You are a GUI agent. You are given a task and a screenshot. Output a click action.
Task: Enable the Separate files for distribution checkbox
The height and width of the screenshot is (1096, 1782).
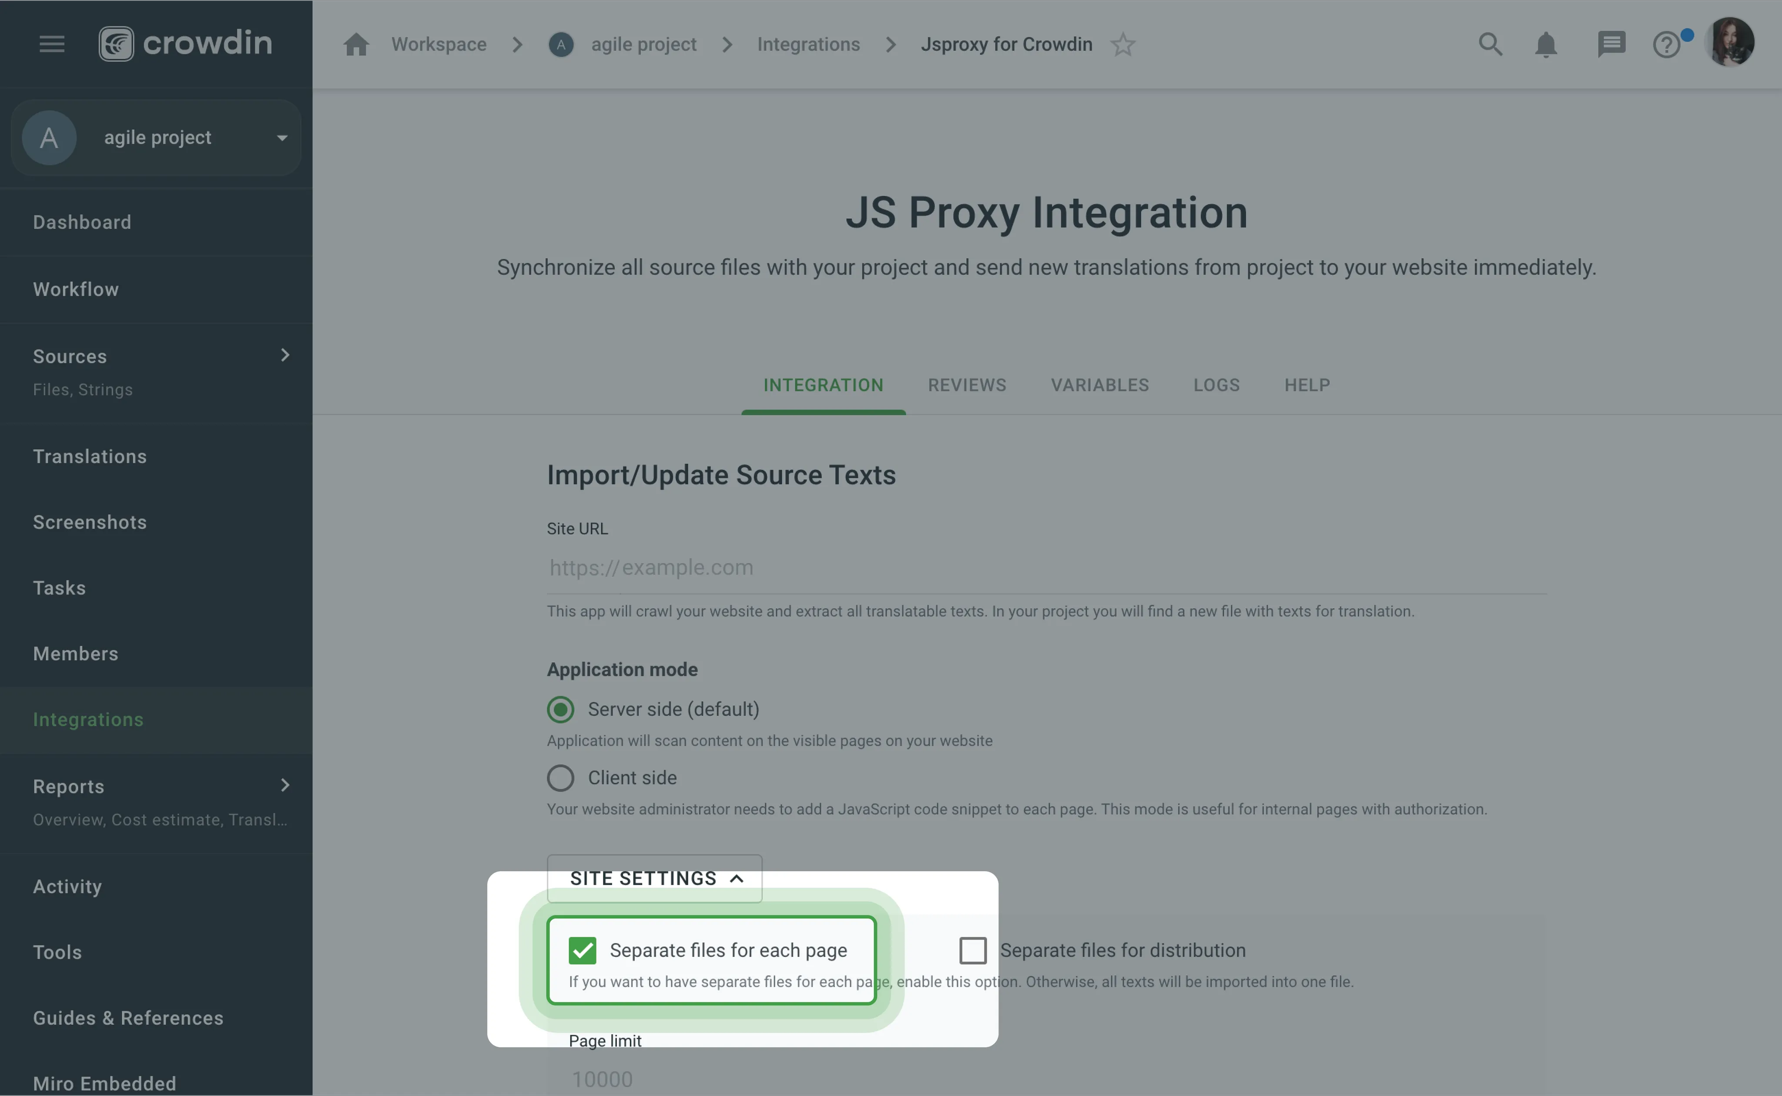pos(972,950)
